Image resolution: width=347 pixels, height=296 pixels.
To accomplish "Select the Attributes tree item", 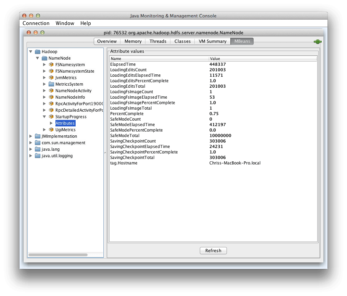I will click(65, 123).
